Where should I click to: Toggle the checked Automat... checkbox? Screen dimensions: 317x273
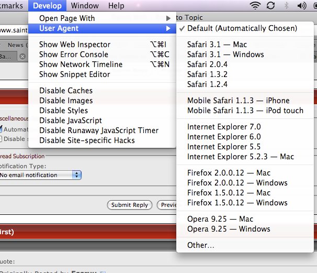pyautogui.click(x=2, y=129)
